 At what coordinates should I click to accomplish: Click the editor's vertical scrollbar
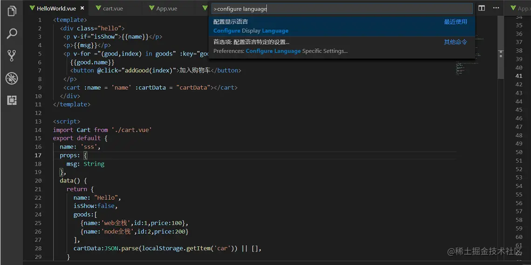(500, 56)
